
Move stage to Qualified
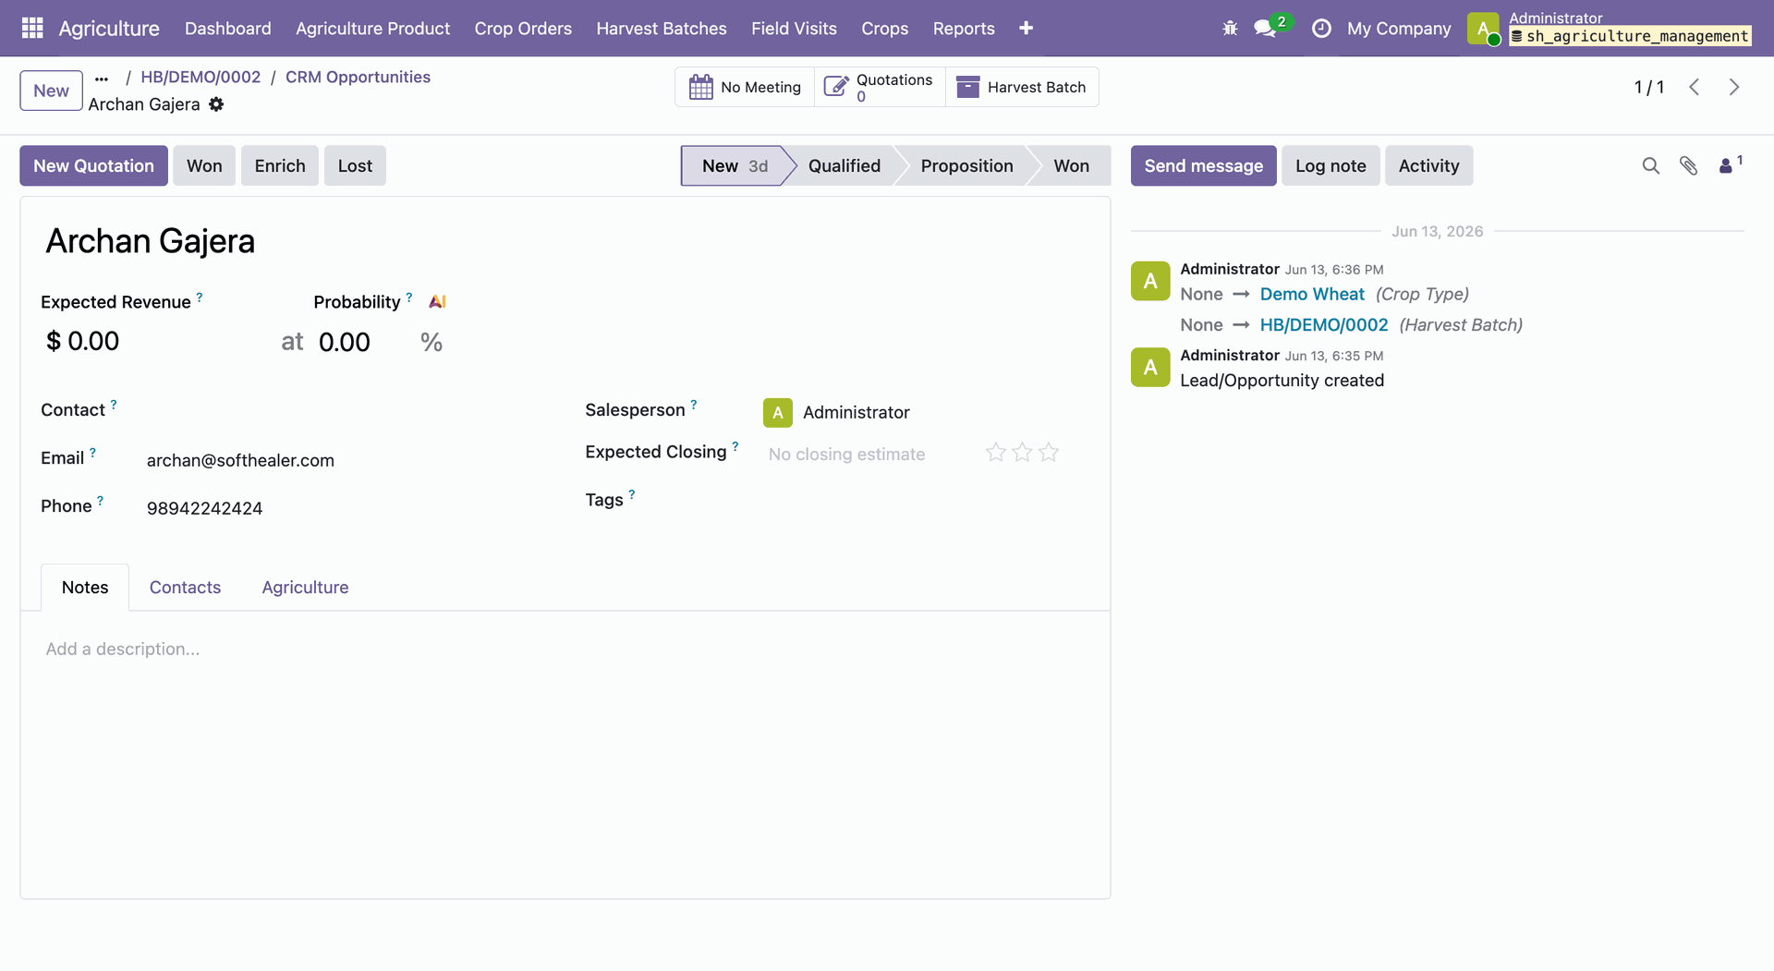coord(844,165)
